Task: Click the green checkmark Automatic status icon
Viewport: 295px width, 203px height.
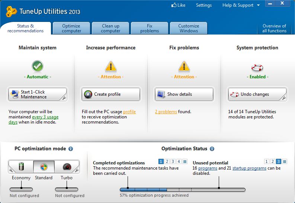Action: [x=38, y=66]
